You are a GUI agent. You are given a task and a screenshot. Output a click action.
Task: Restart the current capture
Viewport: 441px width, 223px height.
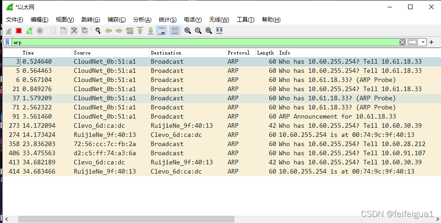(29, 31)
